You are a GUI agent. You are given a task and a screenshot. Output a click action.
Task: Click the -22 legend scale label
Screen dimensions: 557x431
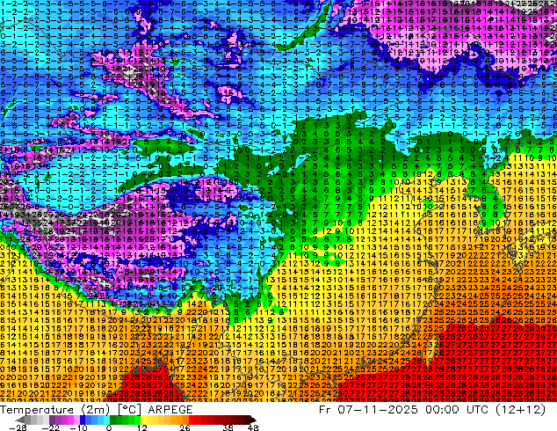point(50,427)
